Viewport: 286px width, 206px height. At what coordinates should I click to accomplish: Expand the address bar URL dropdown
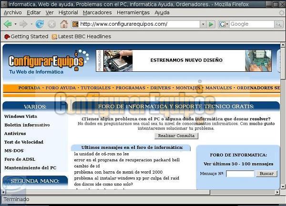(x=203, y=24)
